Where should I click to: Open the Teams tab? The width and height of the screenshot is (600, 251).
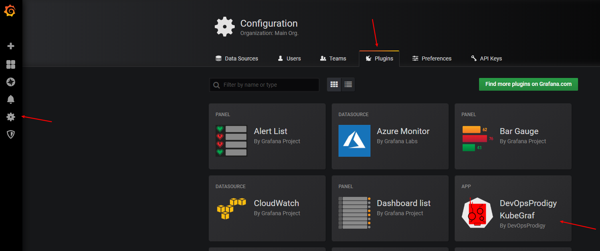pos(333,58)
